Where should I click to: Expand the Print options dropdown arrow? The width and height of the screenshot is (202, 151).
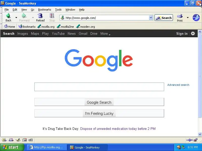pos(188,17)
